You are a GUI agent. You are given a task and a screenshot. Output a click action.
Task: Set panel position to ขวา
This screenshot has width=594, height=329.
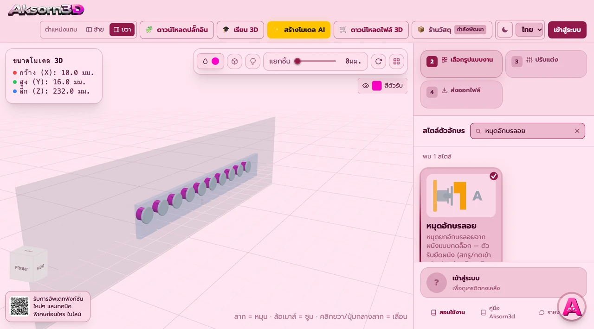(x=122, y=30)
